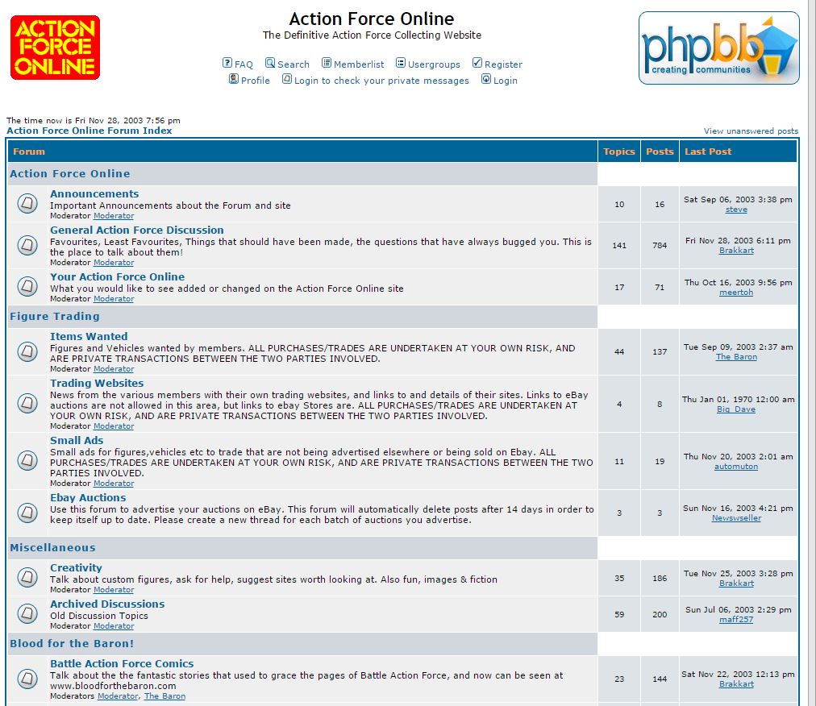Viewport: 816px width, 706px height.
Task: View unanswered posts
Action: [751, 131]
